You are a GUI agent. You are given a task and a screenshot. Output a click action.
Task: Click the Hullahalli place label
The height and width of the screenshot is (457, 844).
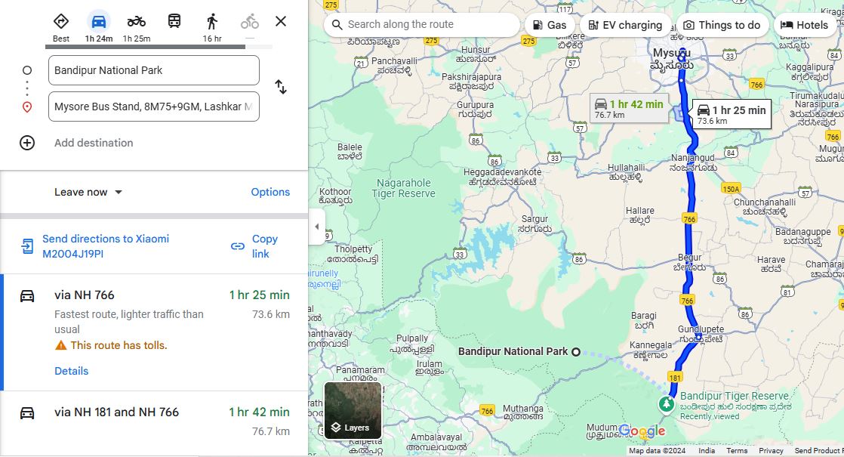(626, 168)
